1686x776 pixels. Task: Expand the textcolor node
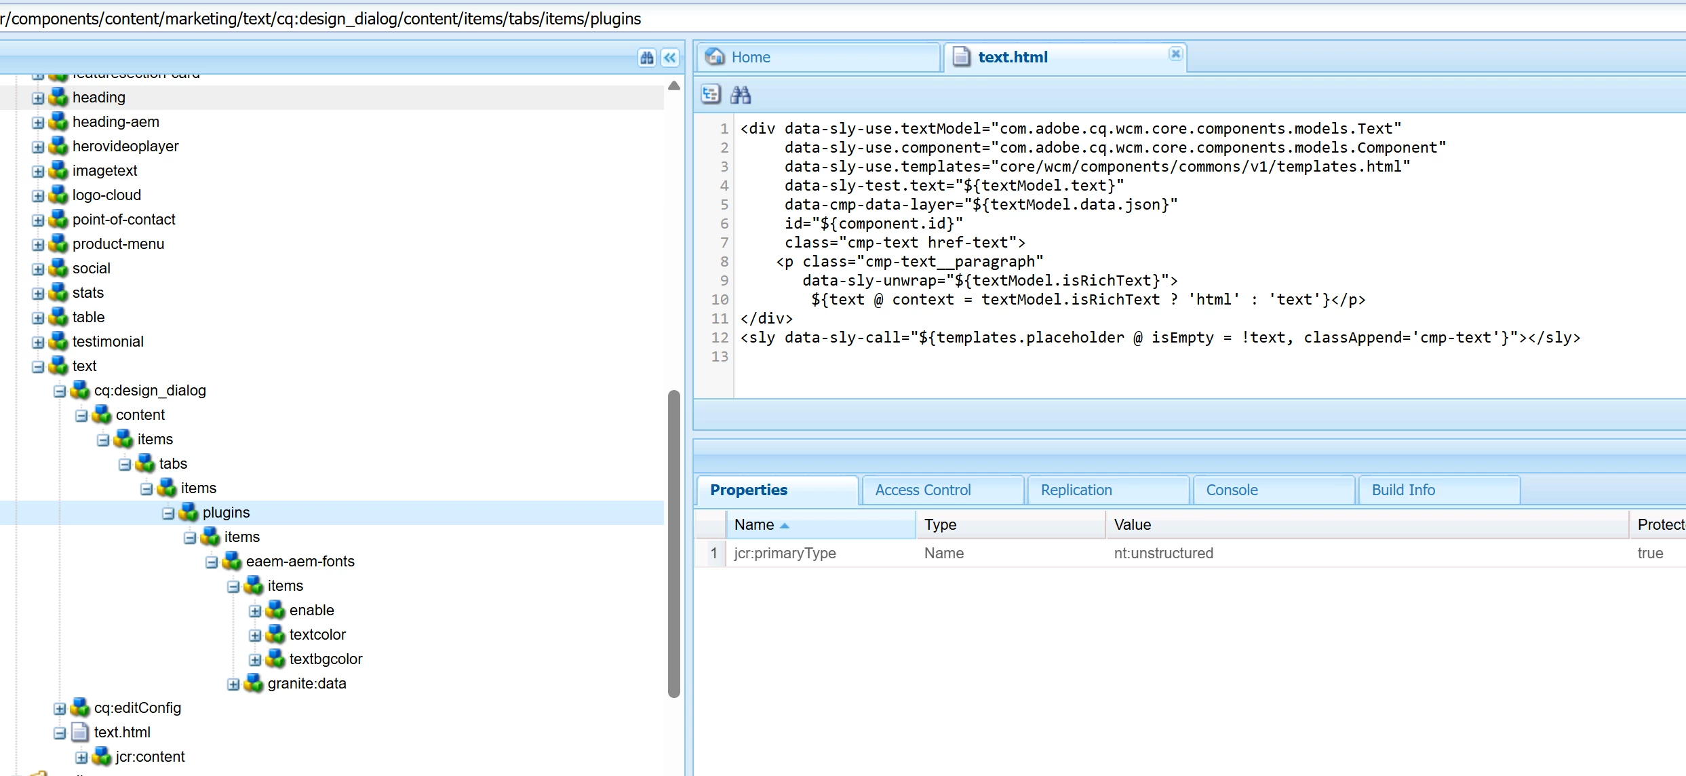255,635
